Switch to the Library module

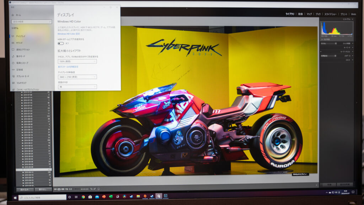point(290,14)
